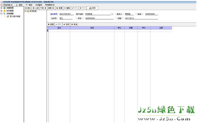The width and height of the screenshot is (197, 123).
Task: Go to previous record with 上笔 button
Action: pyautogui.click(x=36, y=8)
